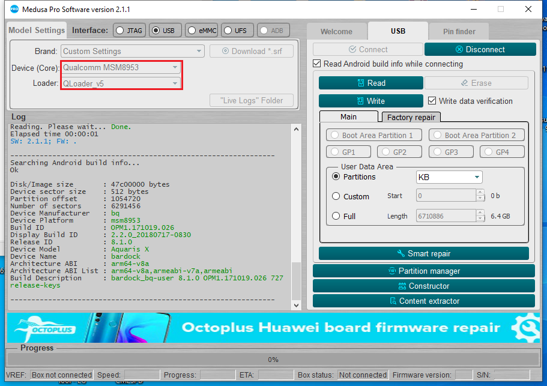
Task: Select Boot Area Partition 2 option
Action: coord(477,135)
